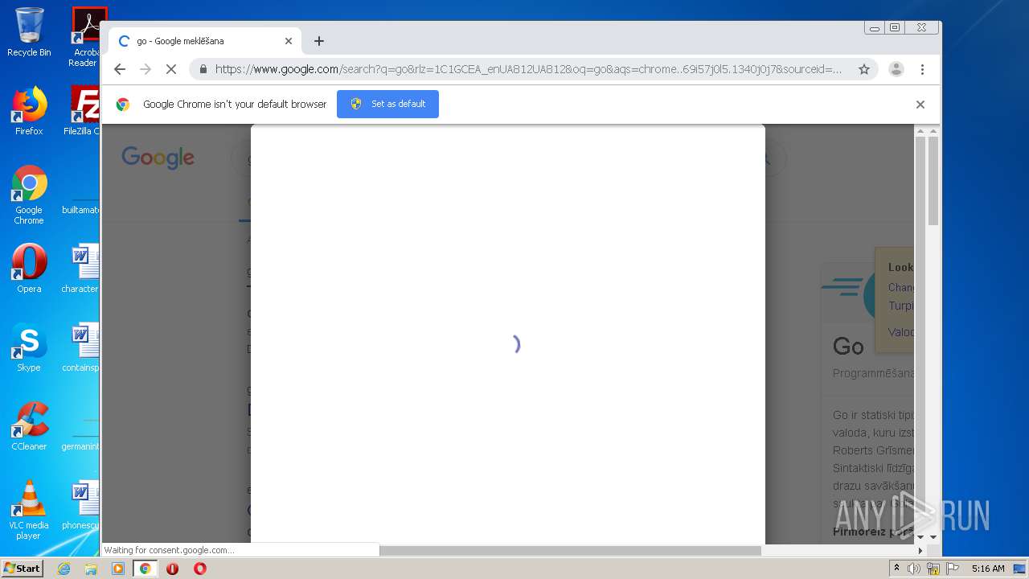Click the scrollbar down arrow
The width and height of the screenshot is (1029, 579).
[x=933, y=536]
